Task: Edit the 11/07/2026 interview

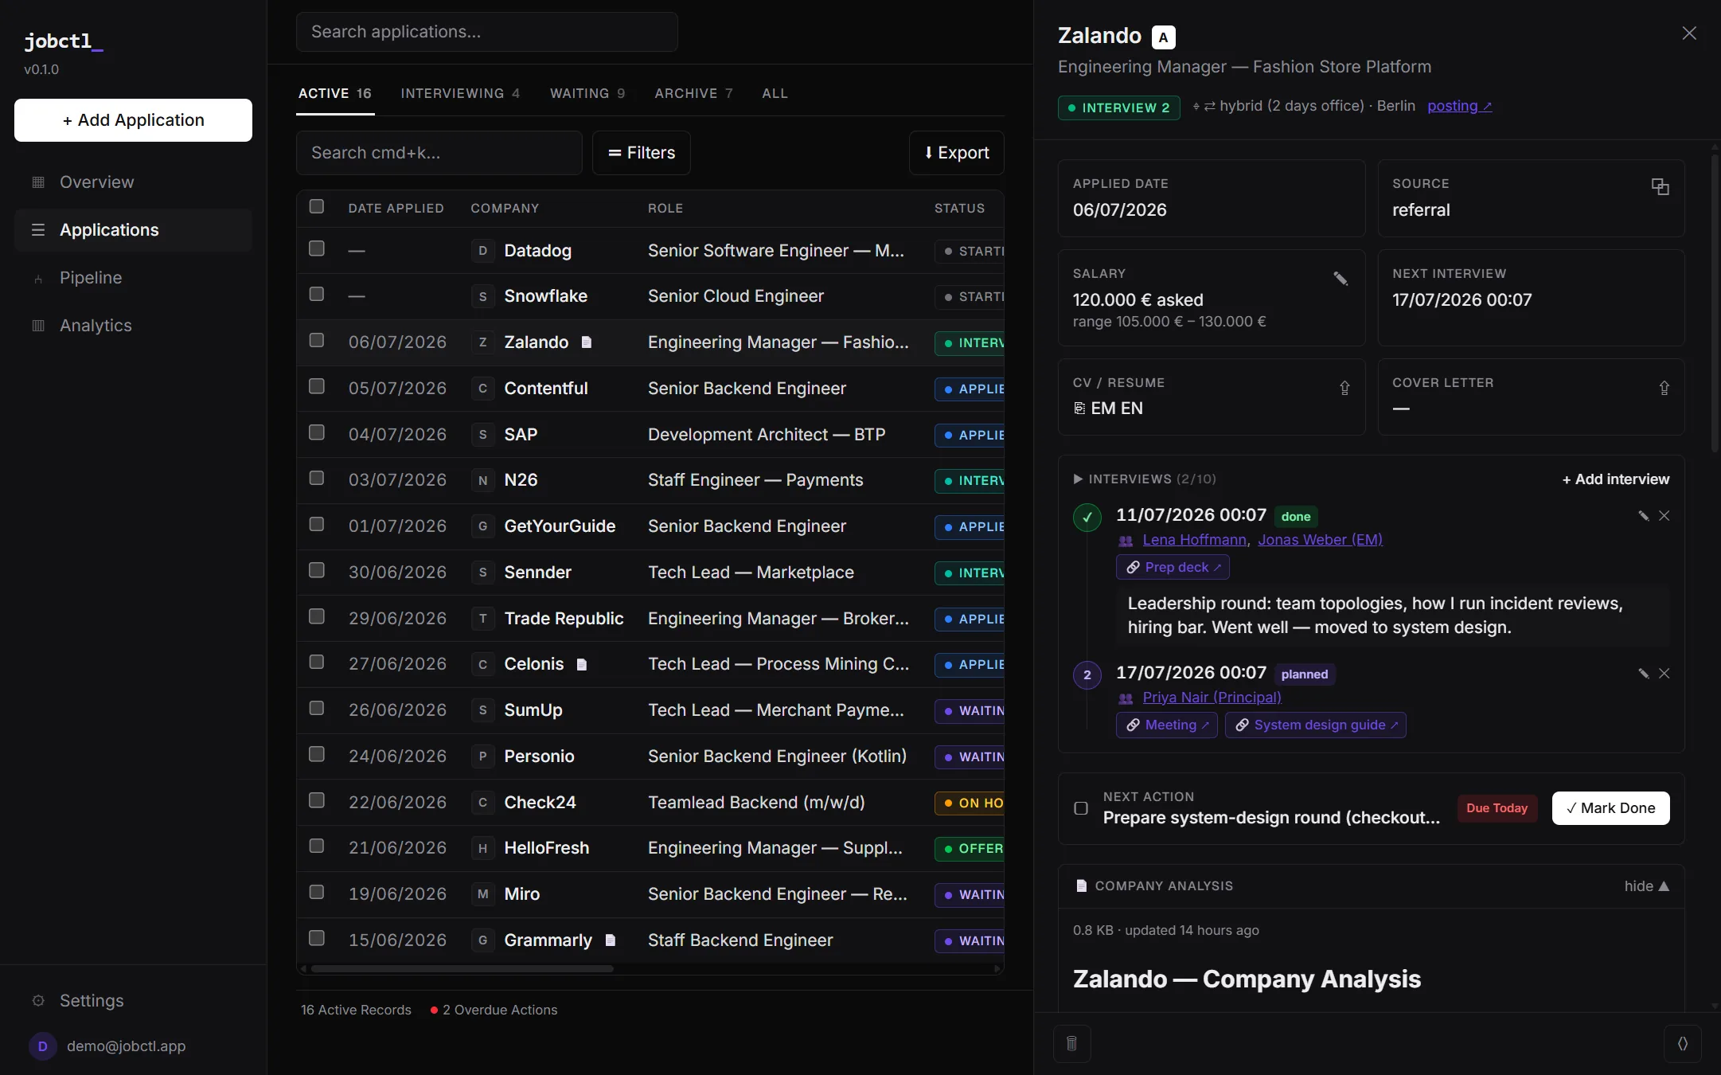Action: [1643, 516]
